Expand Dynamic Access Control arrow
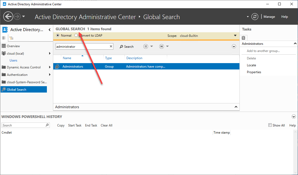The width and height of the screenshot is (298, 175). click(50, 67)
